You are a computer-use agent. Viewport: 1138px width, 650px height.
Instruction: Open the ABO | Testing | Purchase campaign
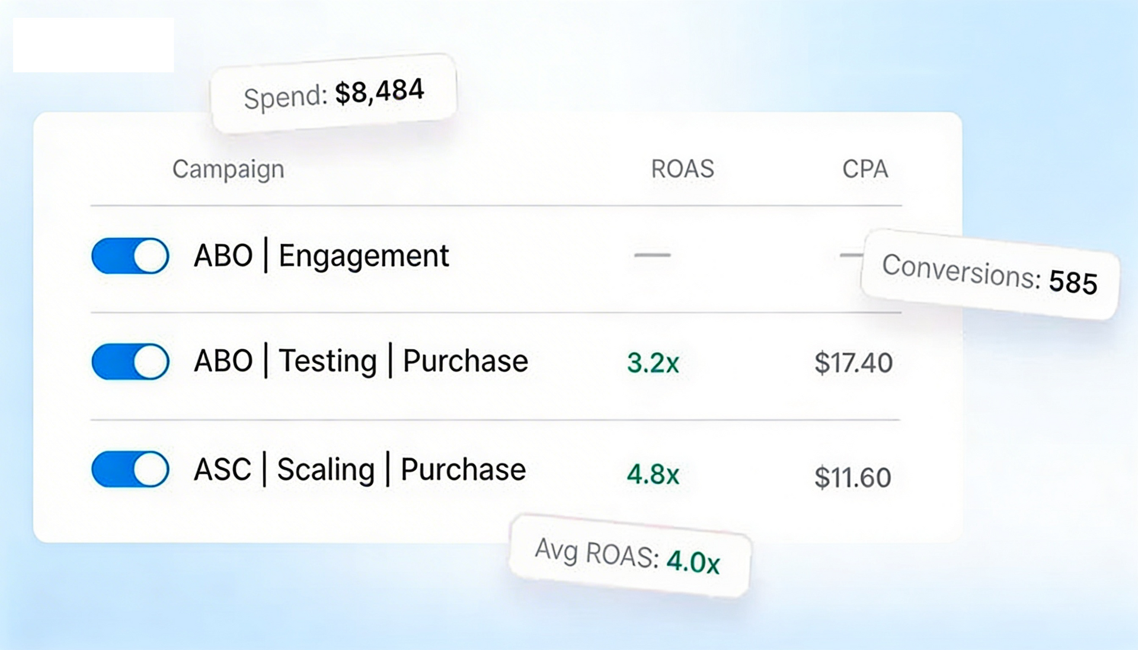tap(360, 361)
